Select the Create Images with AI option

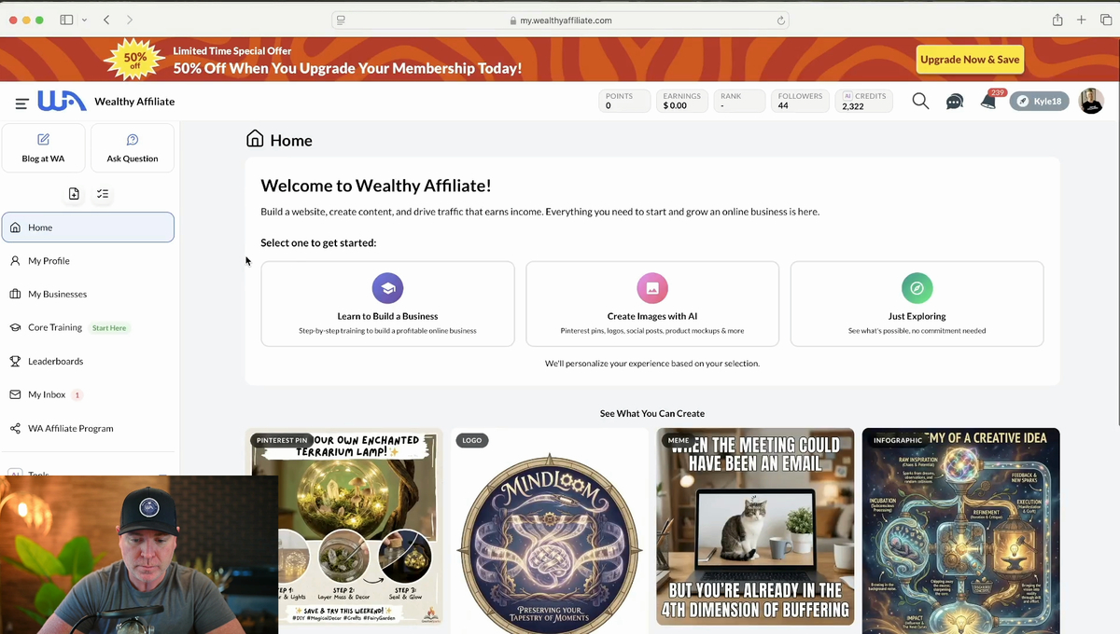tap(652, 303)
